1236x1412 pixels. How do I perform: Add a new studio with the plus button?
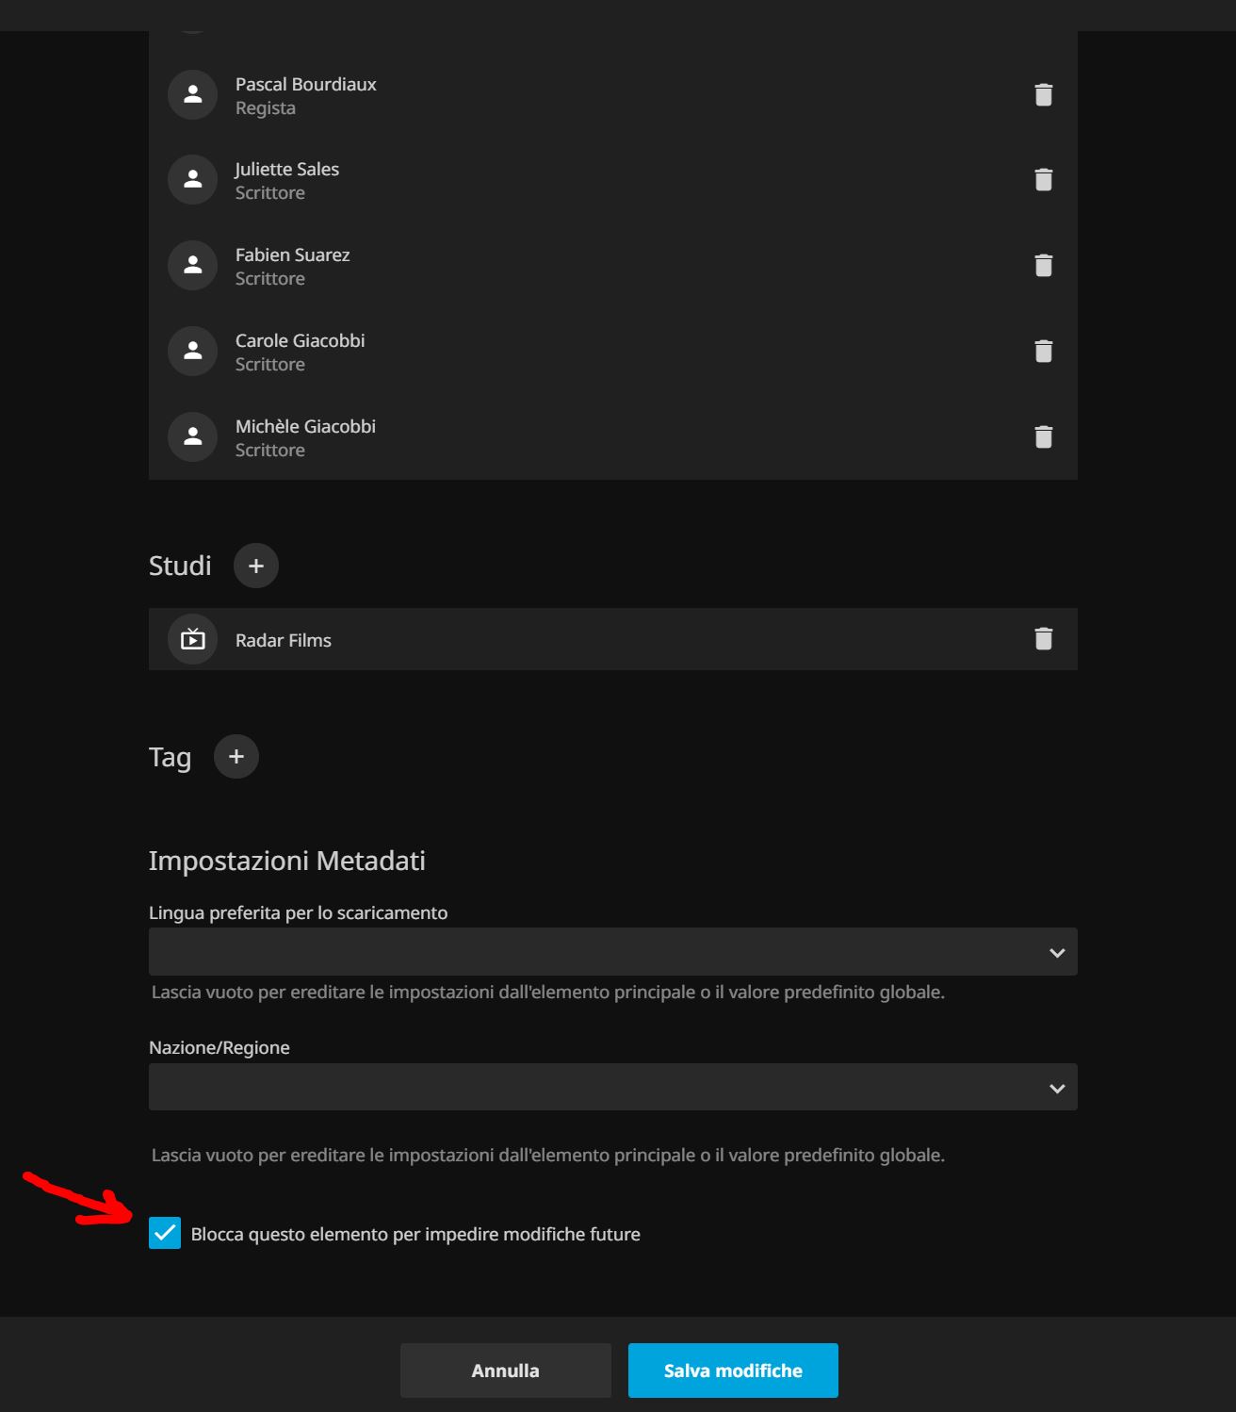tap(255, 566)
